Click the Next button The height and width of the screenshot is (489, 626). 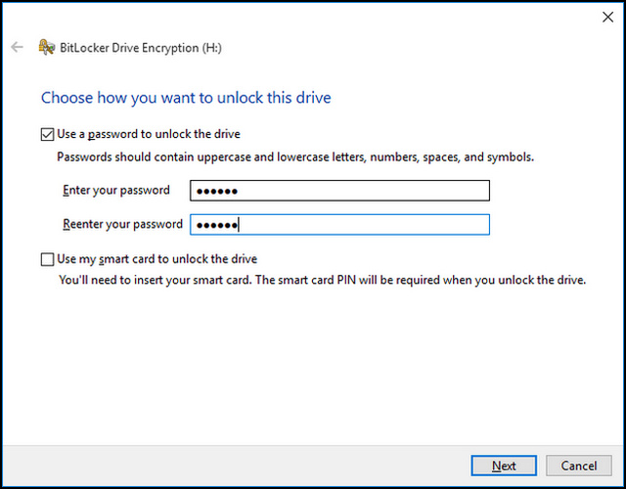504,466
